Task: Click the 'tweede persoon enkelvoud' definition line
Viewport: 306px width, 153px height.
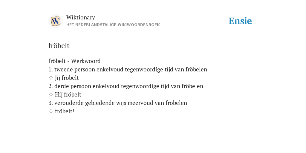Action: (x=128, y=69)
